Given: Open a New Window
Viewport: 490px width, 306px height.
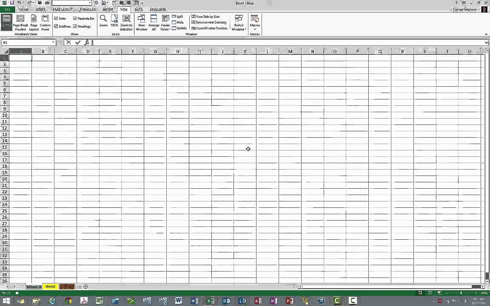Looking at the screenshot, I should click(x=142, y=23).
